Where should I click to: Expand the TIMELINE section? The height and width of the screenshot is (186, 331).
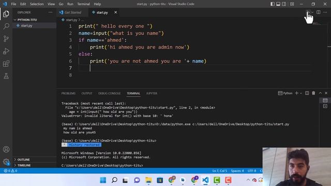coord(35,165)
